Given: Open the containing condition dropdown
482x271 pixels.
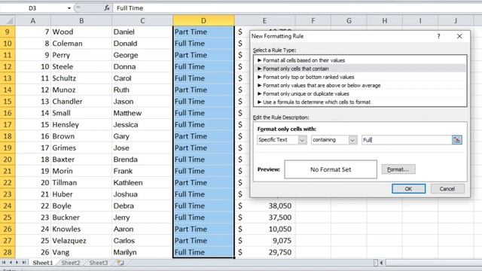Looking at the screenshot, I should [352, 140].
